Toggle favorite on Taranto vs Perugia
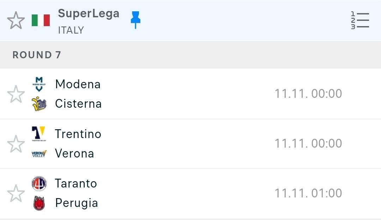This screenshot has height=220, width=381. (x=16, y=194)
